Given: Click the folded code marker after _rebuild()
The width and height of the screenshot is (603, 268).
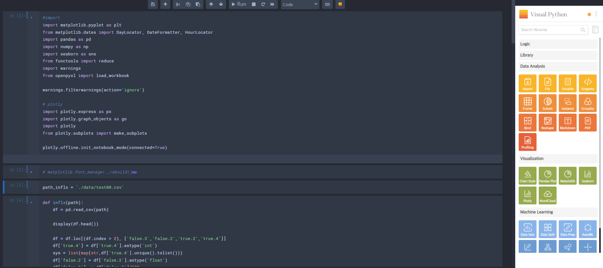Looking at the screenshot, I should tap(134, 172).
